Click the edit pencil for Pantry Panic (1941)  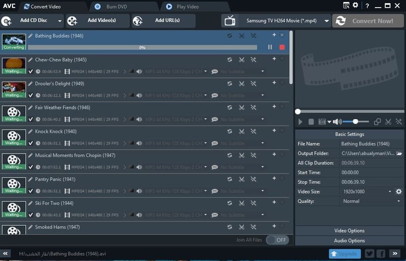30,179
